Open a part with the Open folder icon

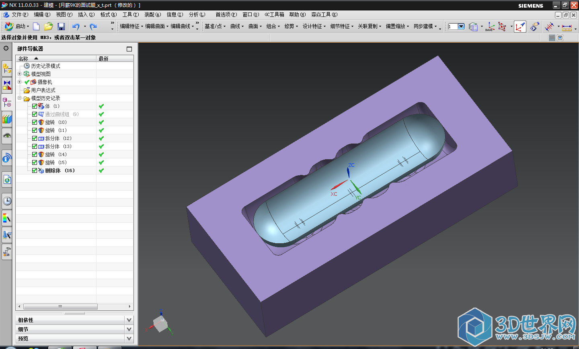click(x=49, y=27)
